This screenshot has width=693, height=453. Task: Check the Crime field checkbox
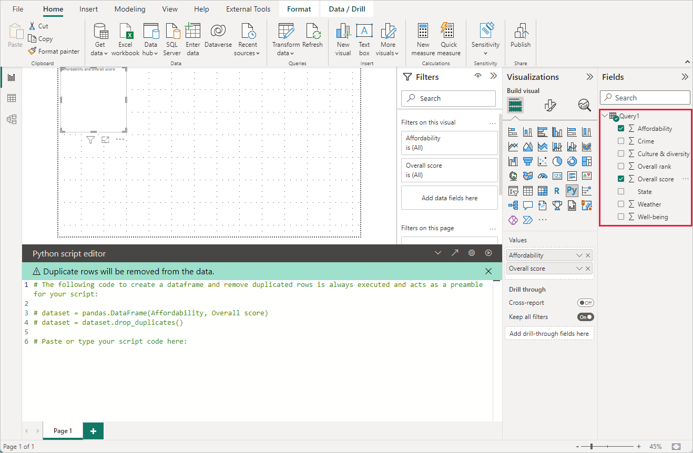click(621, 141)
